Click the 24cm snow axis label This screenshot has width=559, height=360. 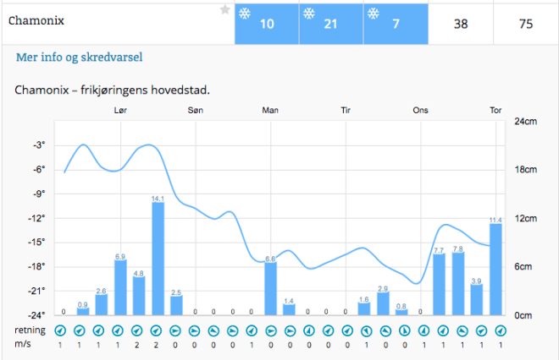click(x=525, y=122)
